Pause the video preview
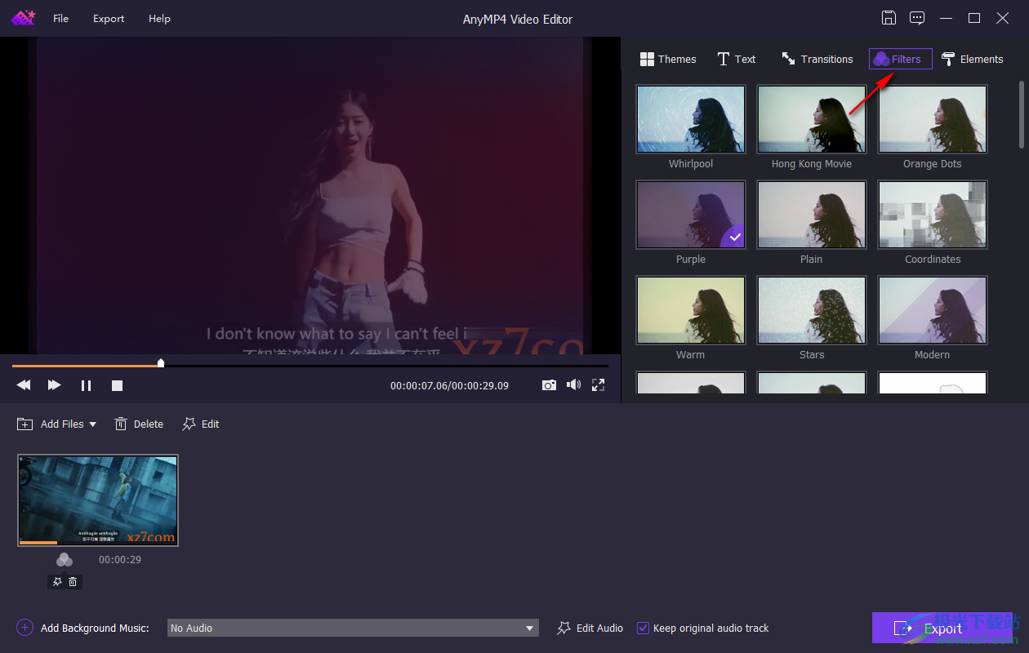 coord(86,385)
